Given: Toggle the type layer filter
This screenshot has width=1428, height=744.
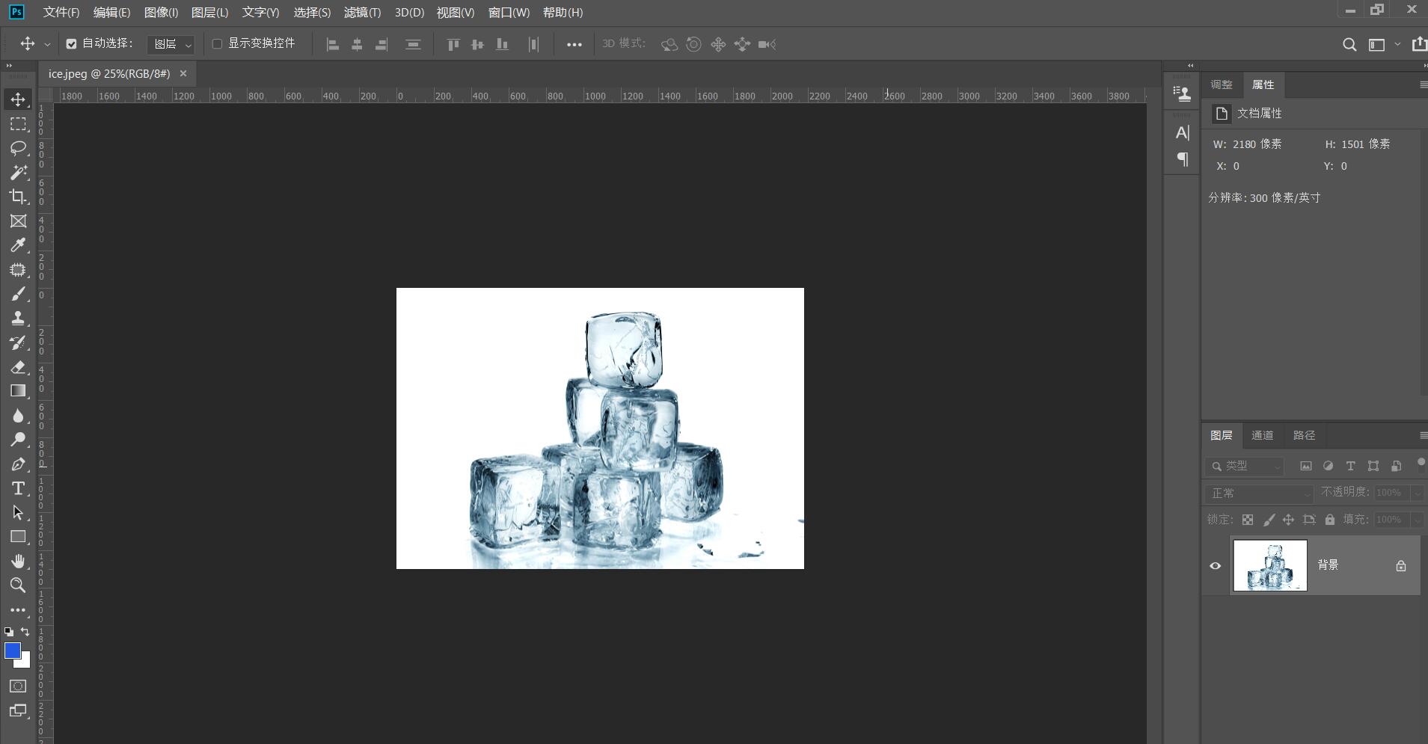Looking at the screenshot, I should pyautogui.click(x=1350, y=466).
